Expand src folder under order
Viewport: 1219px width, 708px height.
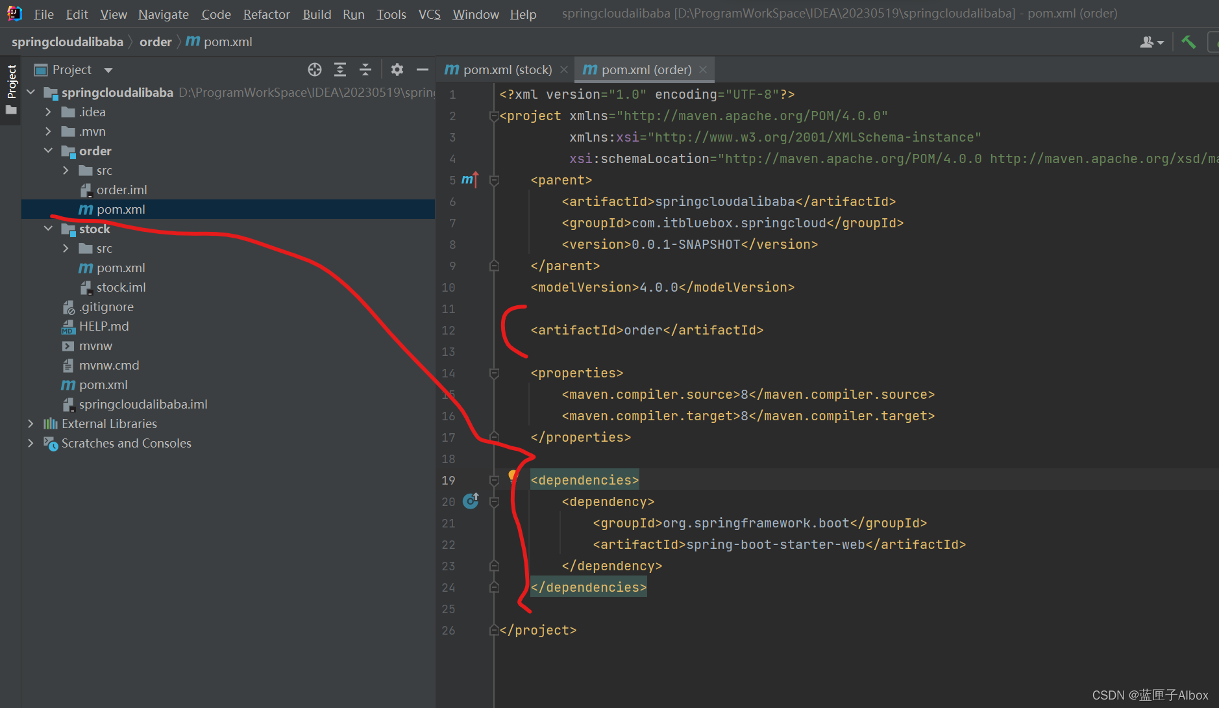(x=66, y=170)
